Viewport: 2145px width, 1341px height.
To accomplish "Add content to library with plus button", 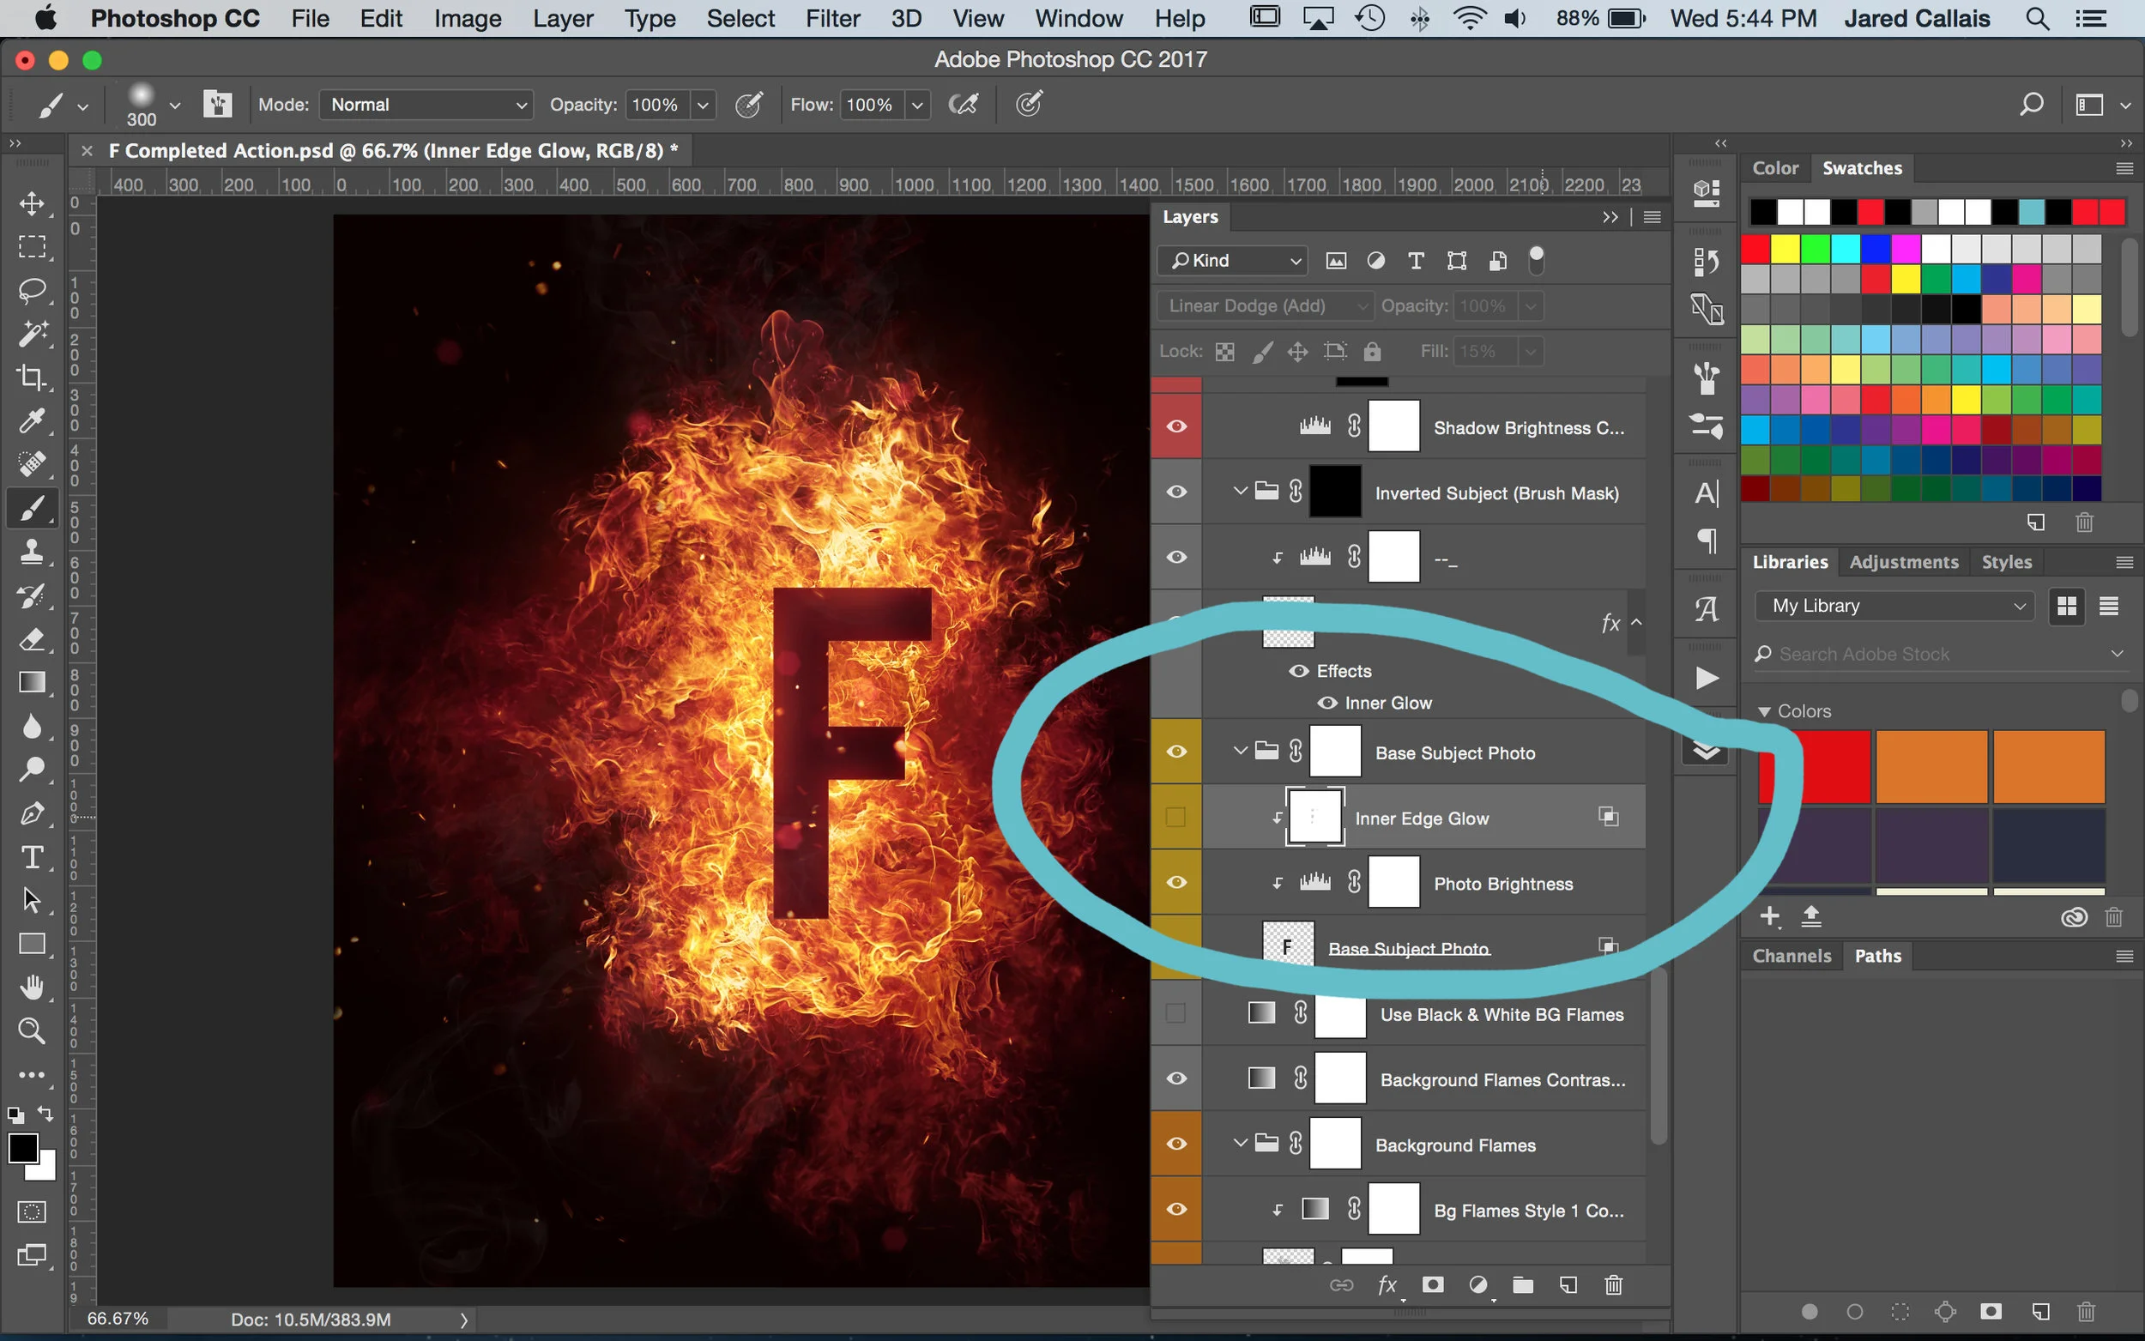I will pos(1770,916).
